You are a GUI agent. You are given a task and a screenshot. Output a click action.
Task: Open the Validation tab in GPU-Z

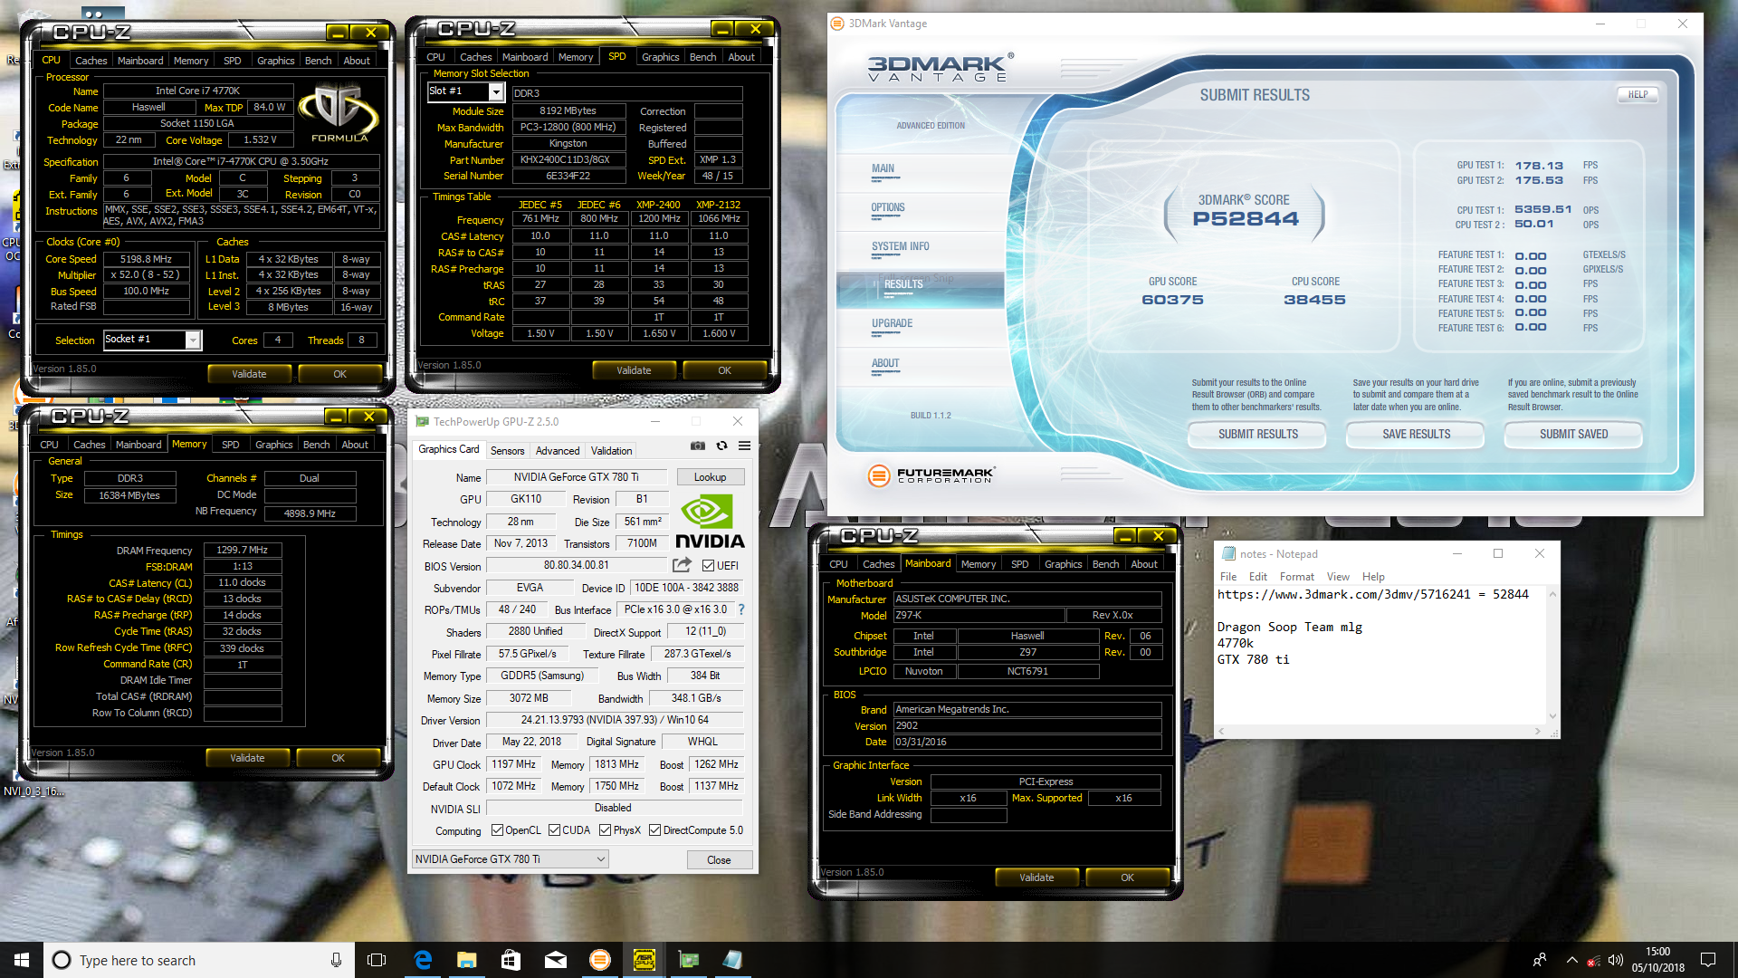pos(612,450)
